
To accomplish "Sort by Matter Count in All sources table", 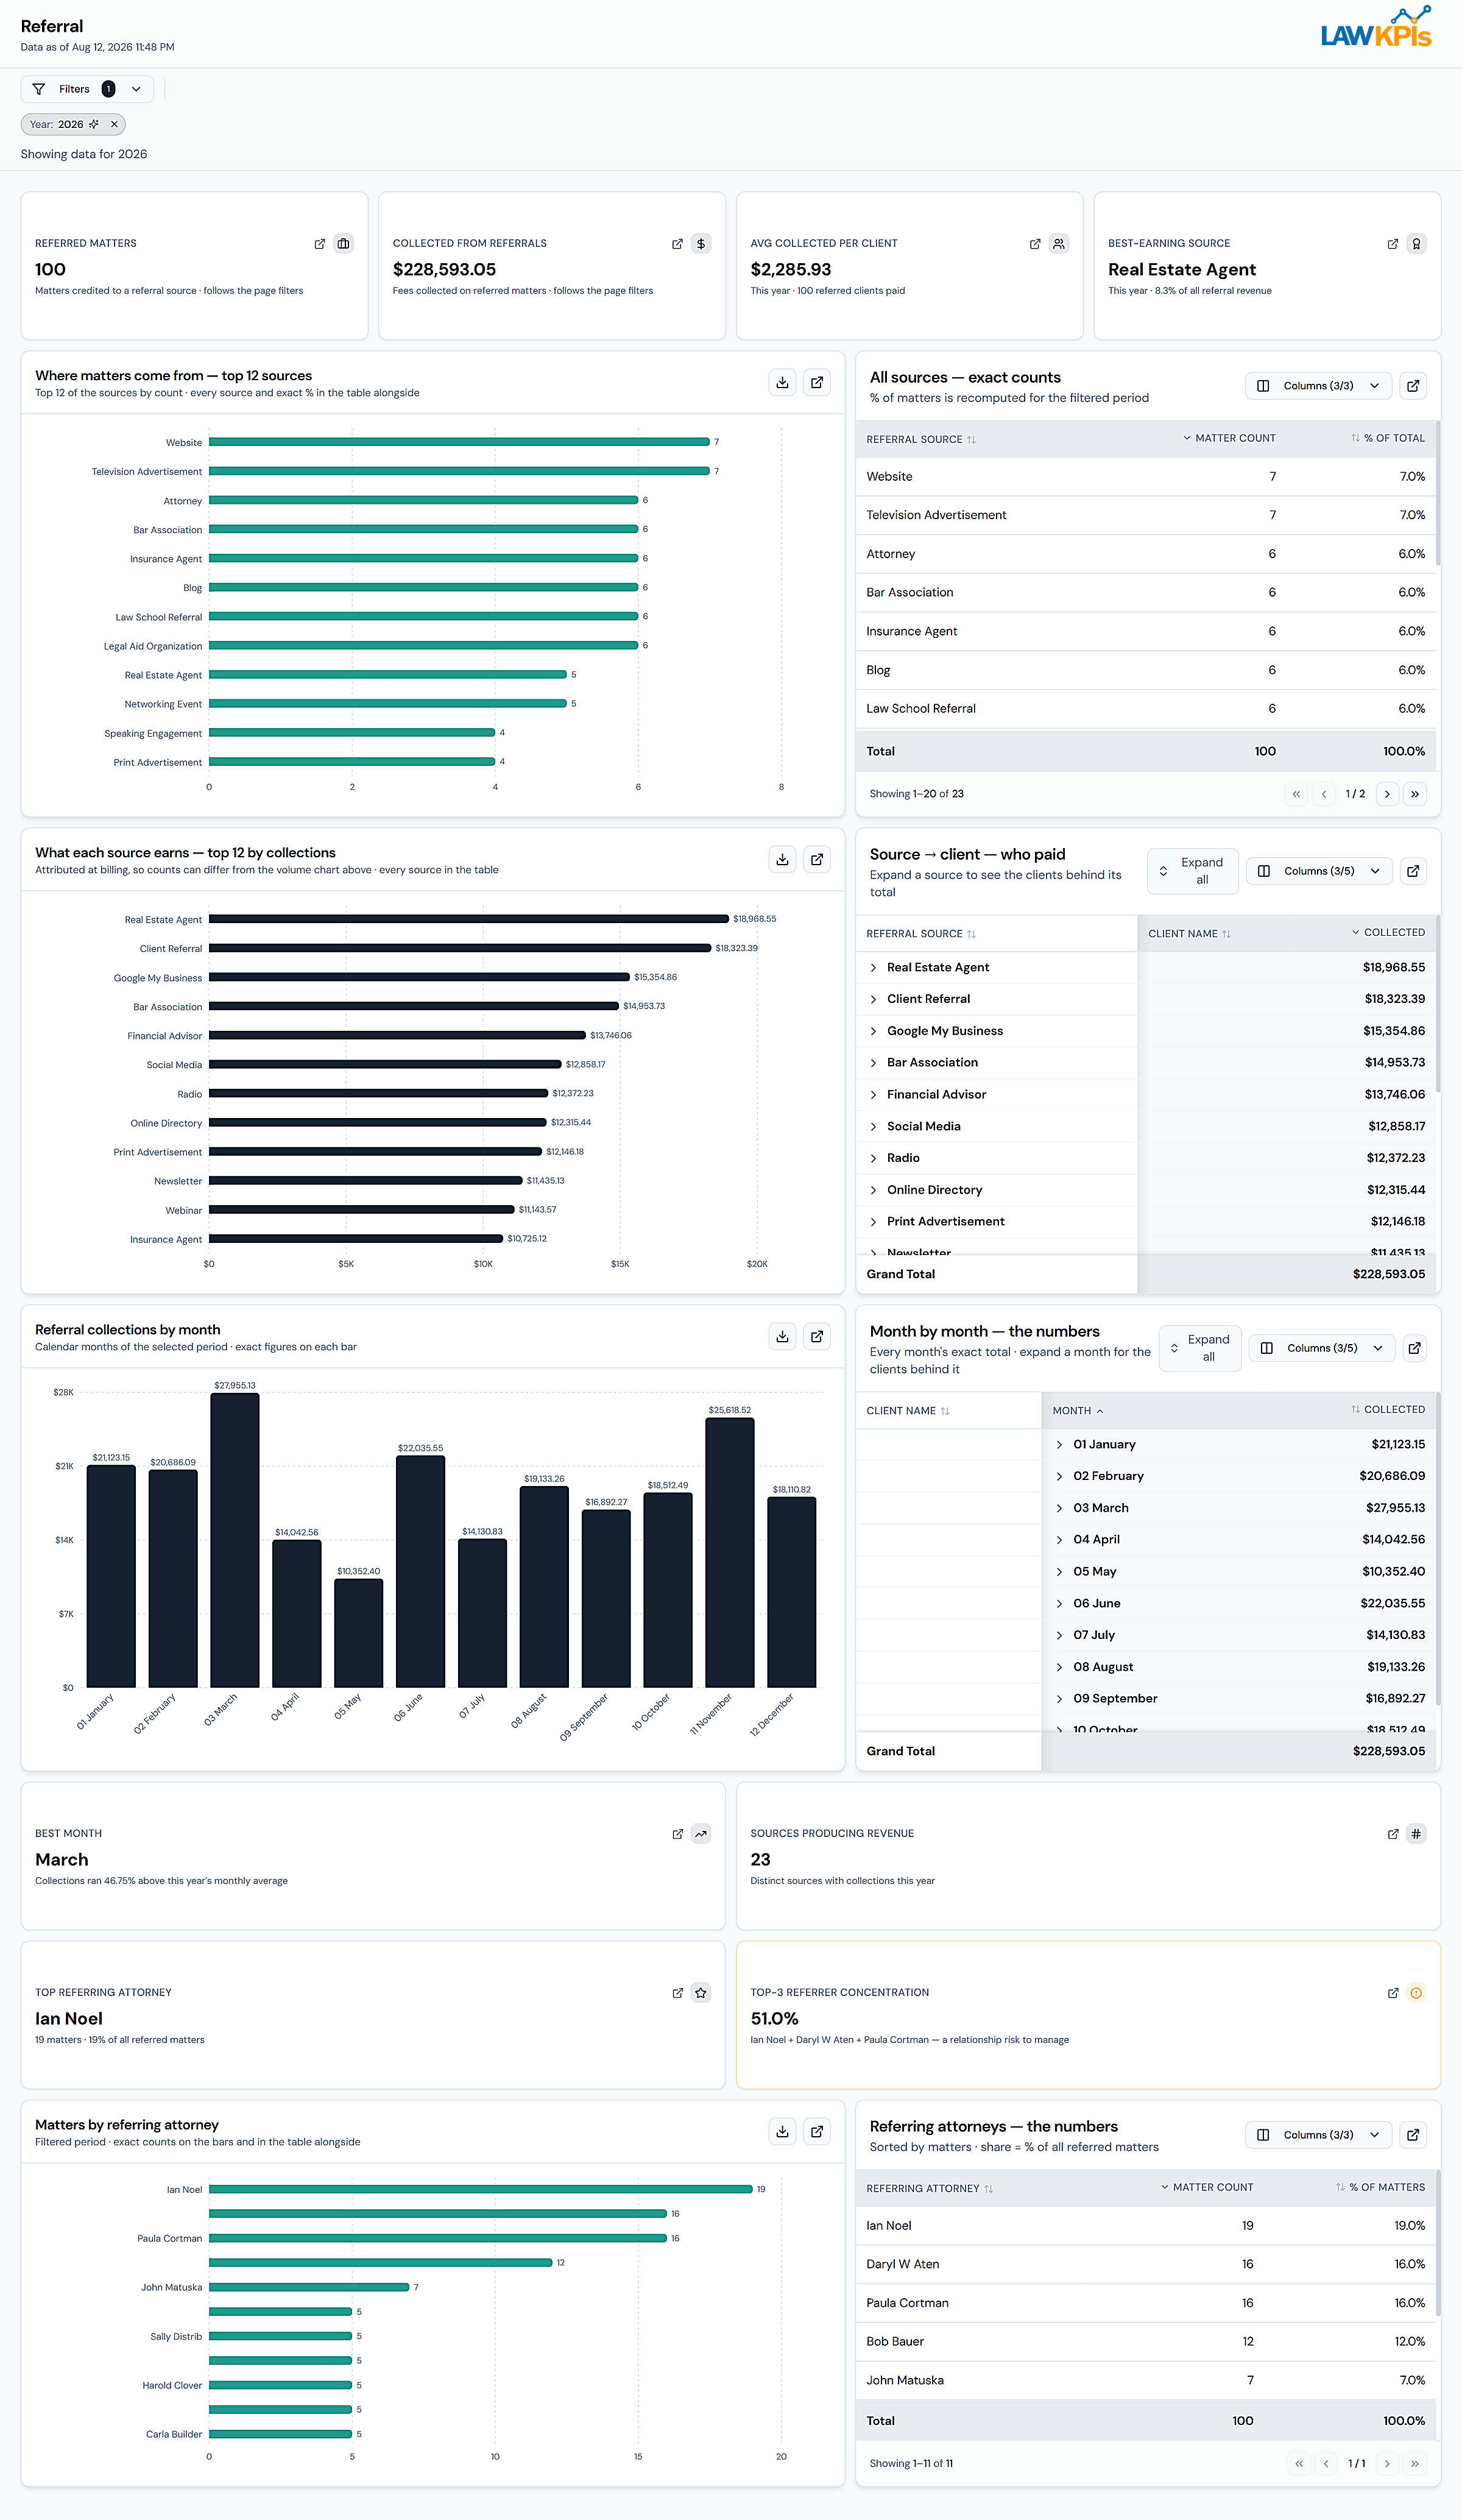I will tap(1229, 439).
